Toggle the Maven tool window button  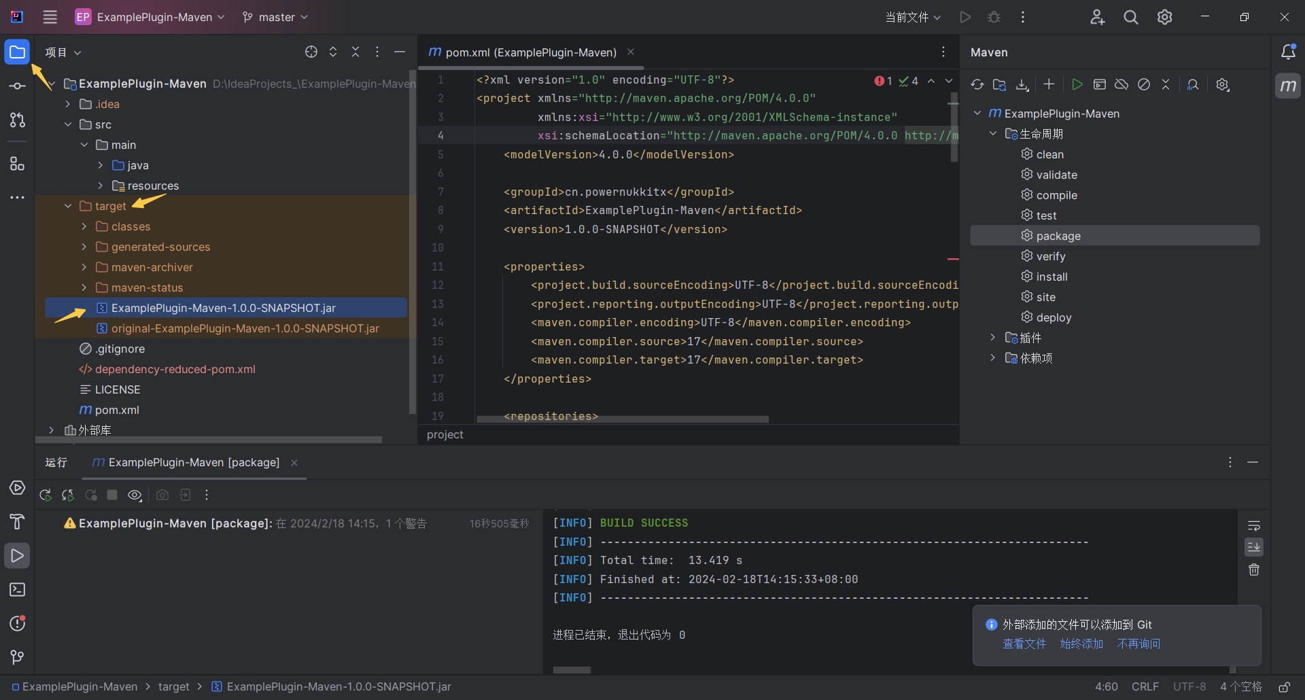click(x=1288, y=86)
